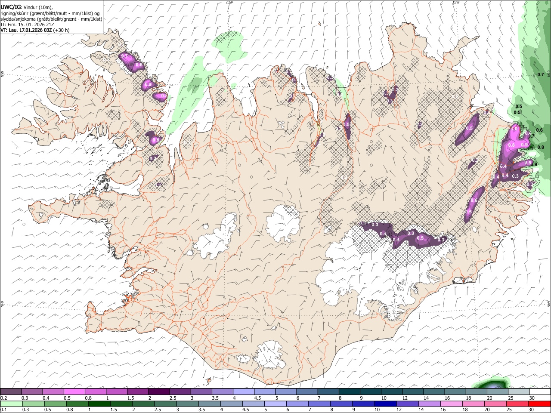Click the bright pink swatch between 0.5 and 0.8
The image size is (551, 413).
(x=74, y=392)
